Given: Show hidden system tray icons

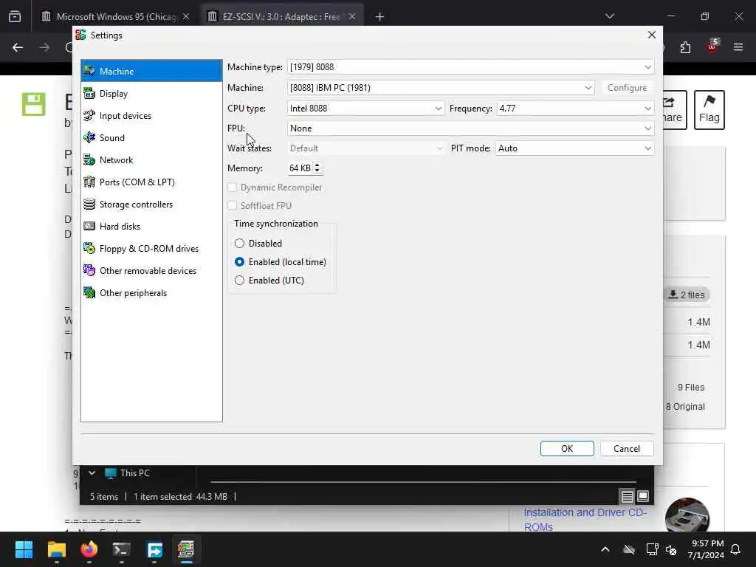Looking at the screenshot, I should click(605, 549).
